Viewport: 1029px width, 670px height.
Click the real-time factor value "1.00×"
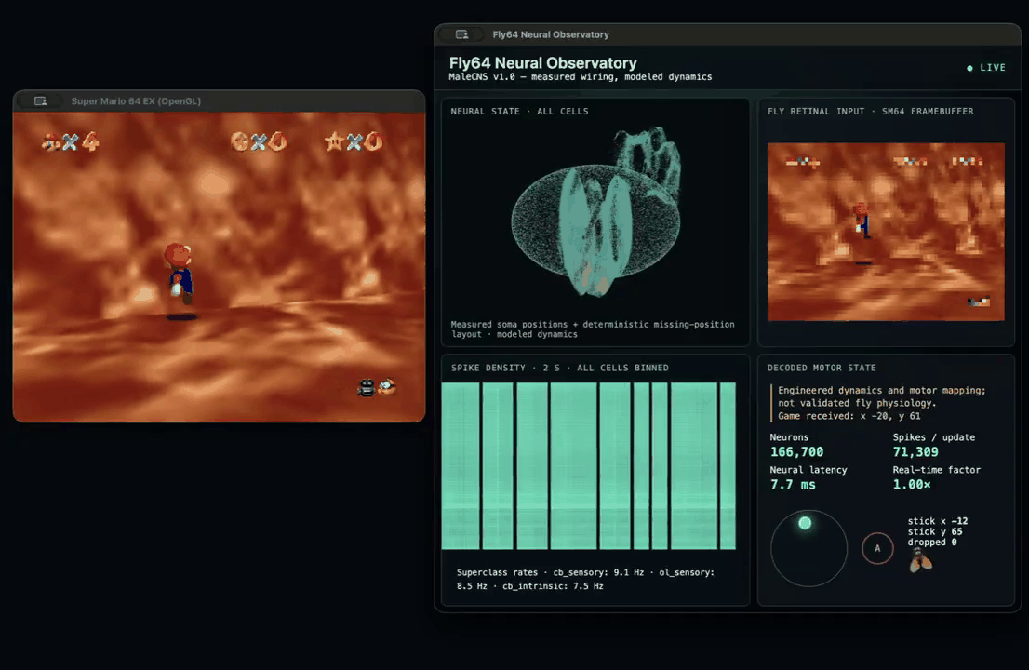point(912,485)
